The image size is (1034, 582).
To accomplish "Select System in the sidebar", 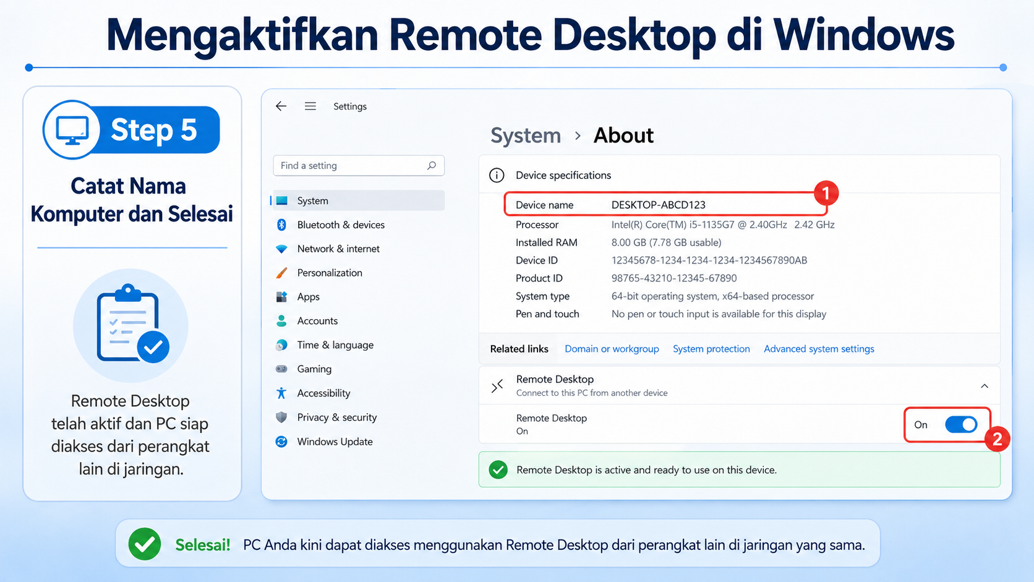I will (357, 200).
